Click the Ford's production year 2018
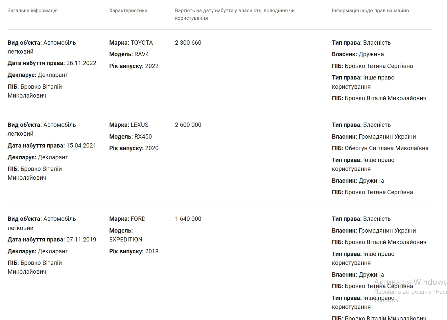The width and height of the screenshot is (447, 320). [x=152, y=251]
